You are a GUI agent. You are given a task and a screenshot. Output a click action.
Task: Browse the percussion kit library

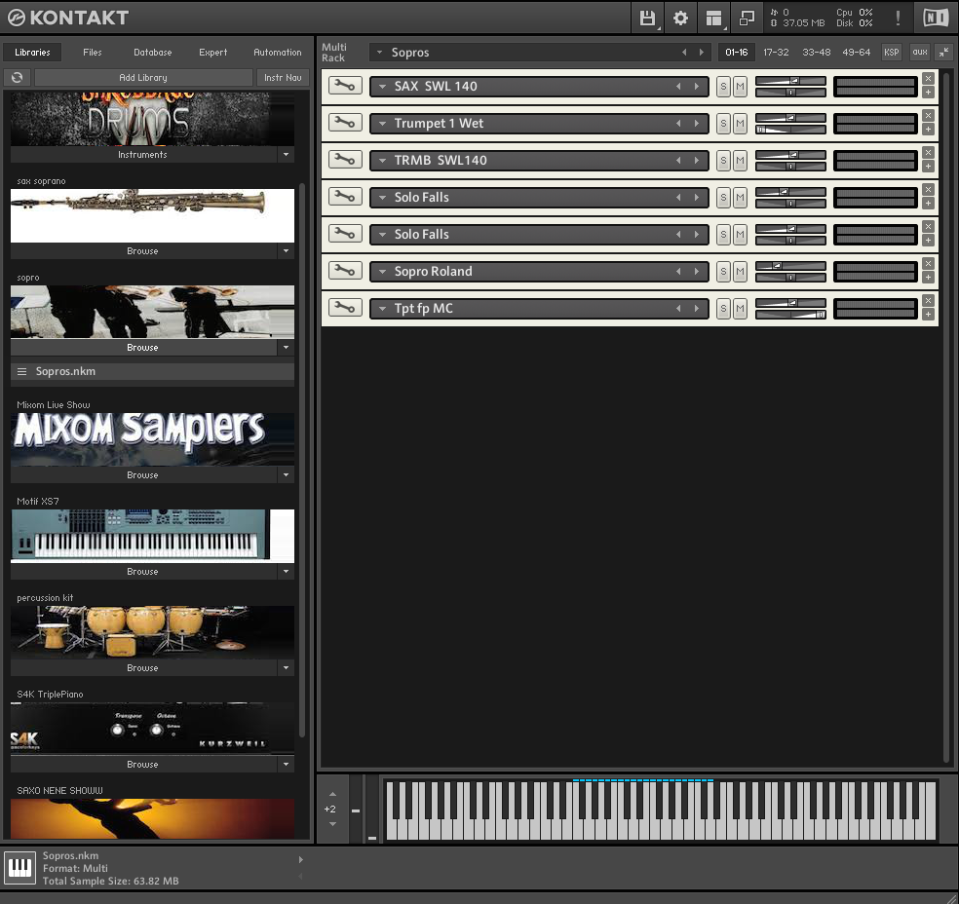coord(143,668)
